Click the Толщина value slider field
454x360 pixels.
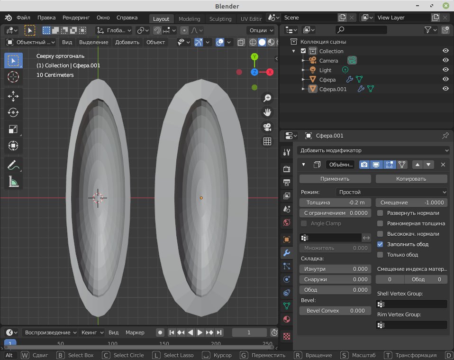click(x=335, y=203)
